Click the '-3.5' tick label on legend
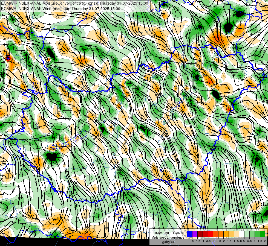 coord(208,241)
